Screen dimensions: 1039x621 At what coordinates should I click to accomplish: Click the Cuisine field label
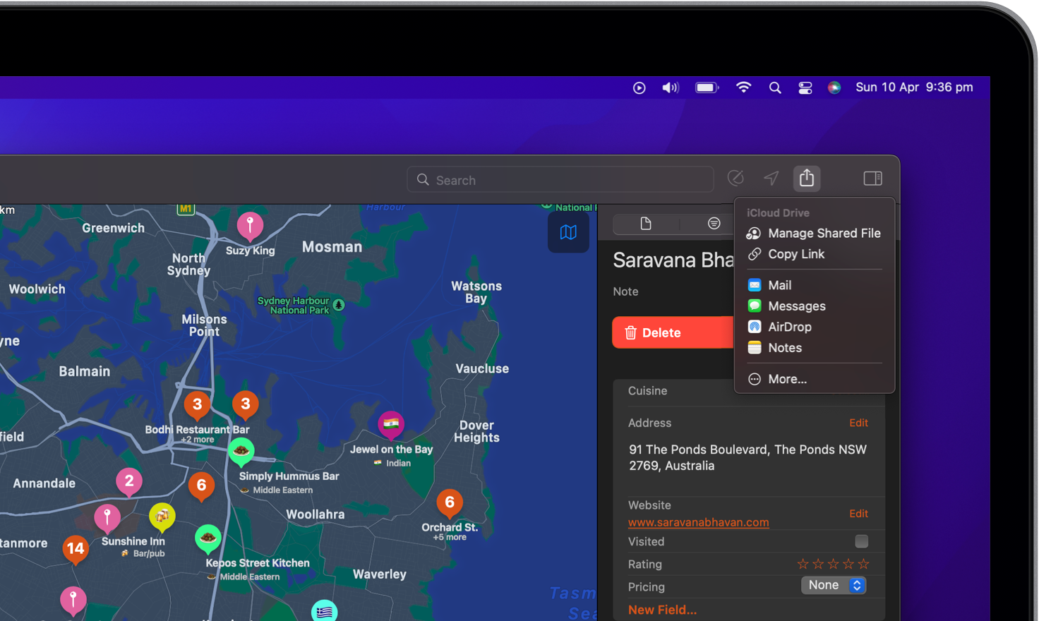647,391
